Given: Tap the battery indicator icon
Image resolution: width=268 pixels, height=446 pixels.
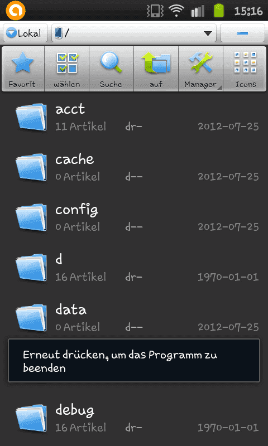Looking at the screenshot, I should (219, 11).
